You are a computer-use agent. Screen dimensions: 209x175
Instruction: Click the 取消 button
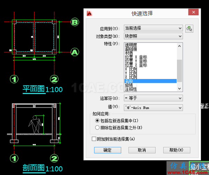pos(142,150)
